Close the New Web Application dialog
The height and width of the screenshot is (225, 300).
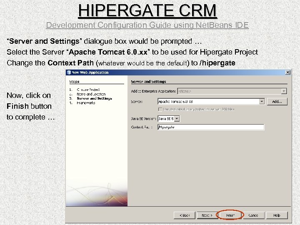tap(287, 72)
